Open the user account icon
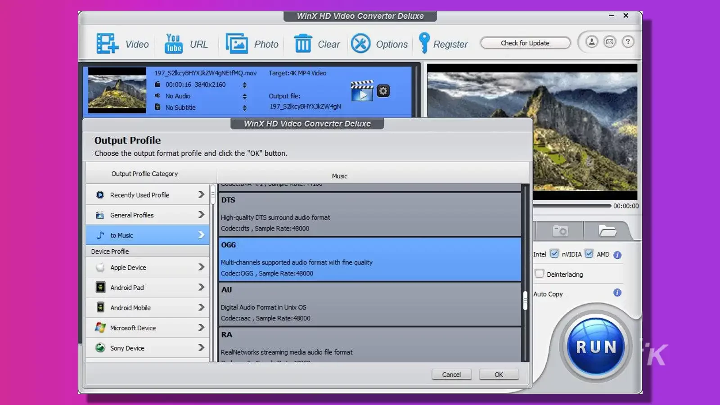This screenshot has height=405, width=720. pyautogui.click(x=592, y=42)
